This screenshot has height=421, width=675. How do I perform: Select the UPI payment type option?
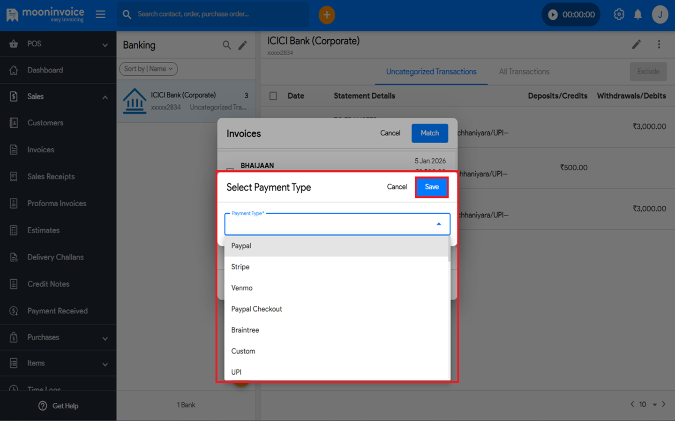(x=236, y=372)
